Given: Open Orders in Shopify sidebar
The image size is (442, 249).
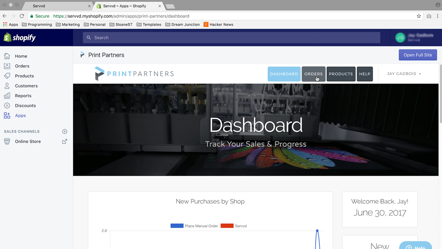Looking at the screenshot, I should click(22, 66).
